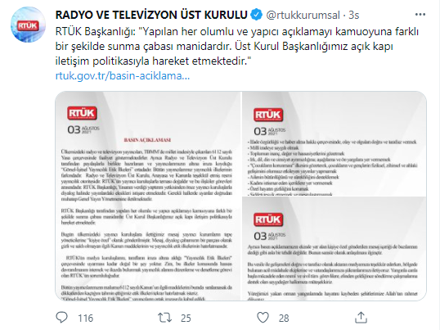This screenshot has width=440, height=330.
Task: Open the RTÜK profile avatar
Action: 28,25
